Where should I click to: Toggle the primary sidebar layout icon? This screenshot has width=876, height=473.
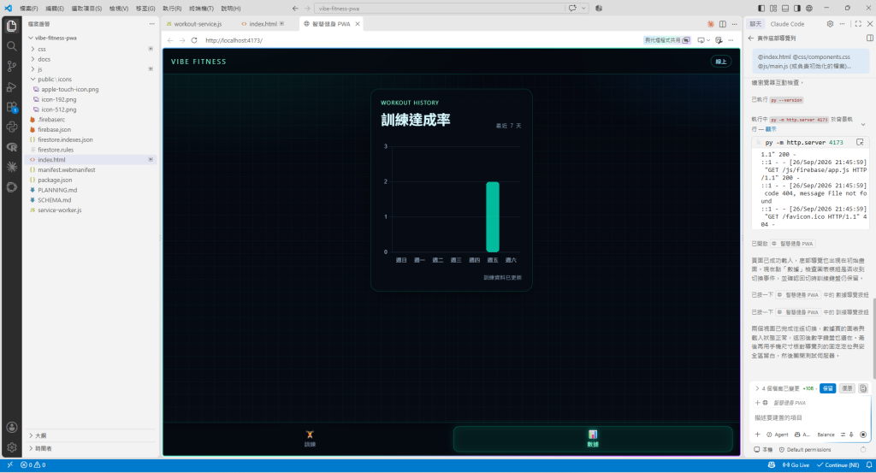[761, 9]
